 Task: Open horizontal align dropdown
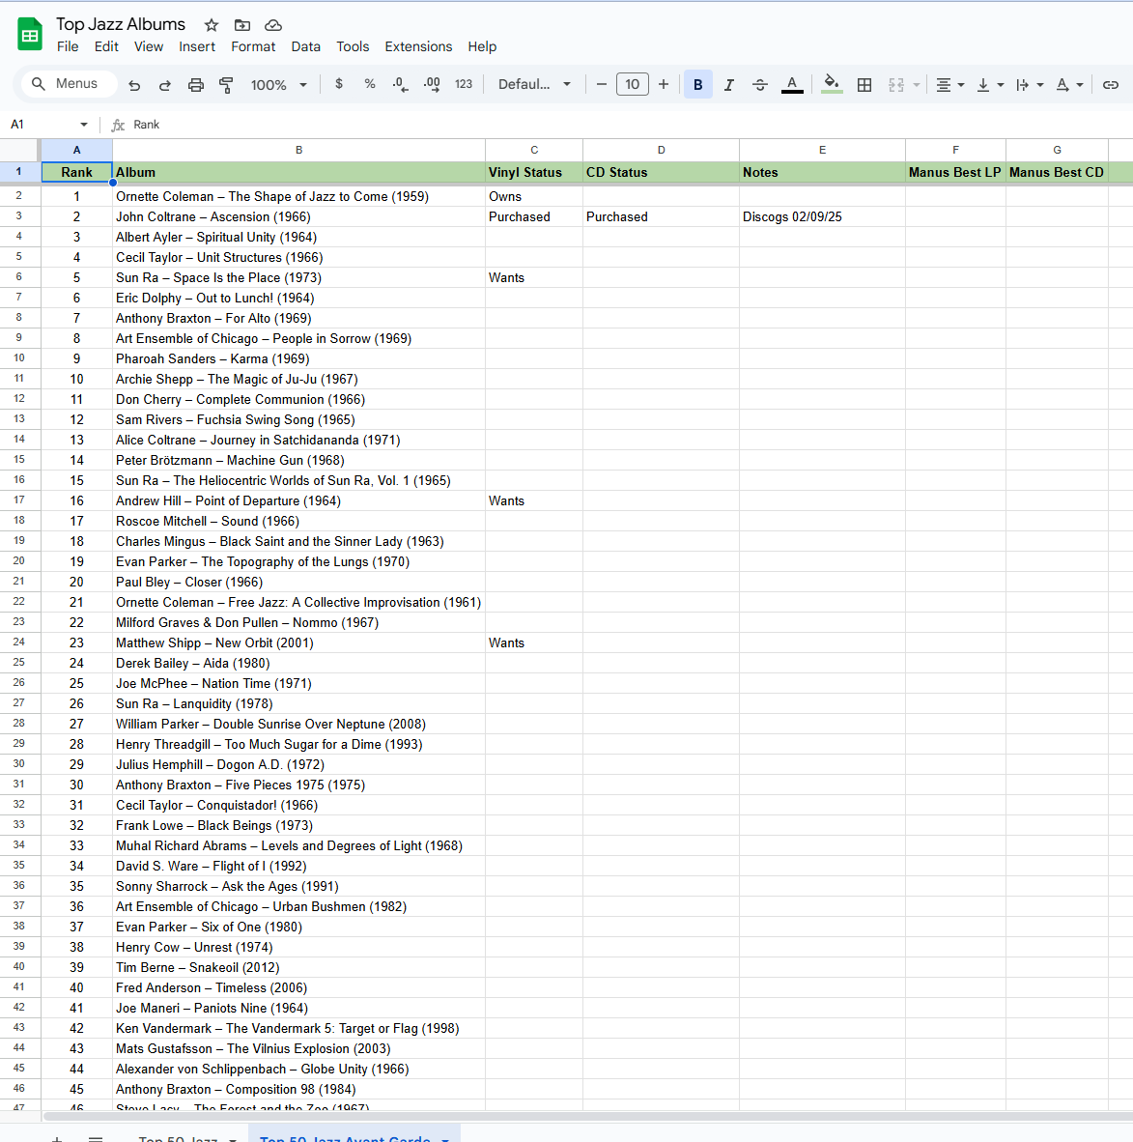[949, 85]
